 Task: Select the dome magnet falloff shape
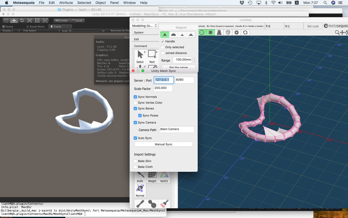[173, 35]
